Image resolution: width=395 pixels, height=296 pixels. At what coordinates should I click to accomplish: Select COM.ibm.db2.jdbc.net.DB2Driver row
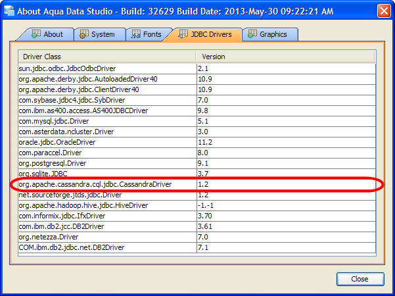(x=197, y=247)
